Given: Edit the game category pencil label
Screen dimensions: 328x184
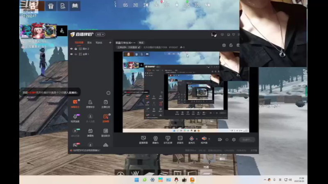Looking at the screenshot, I should tap(128, 47).
